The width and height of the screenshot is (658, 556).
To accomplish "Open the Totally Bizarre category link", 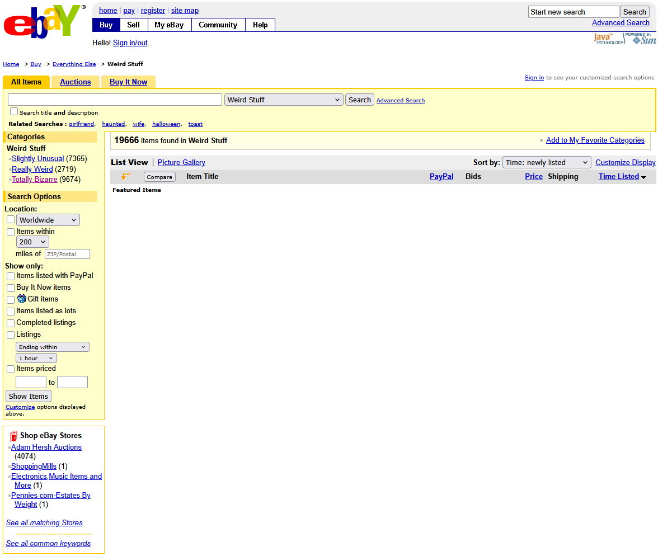I will [x=35, y=180].
